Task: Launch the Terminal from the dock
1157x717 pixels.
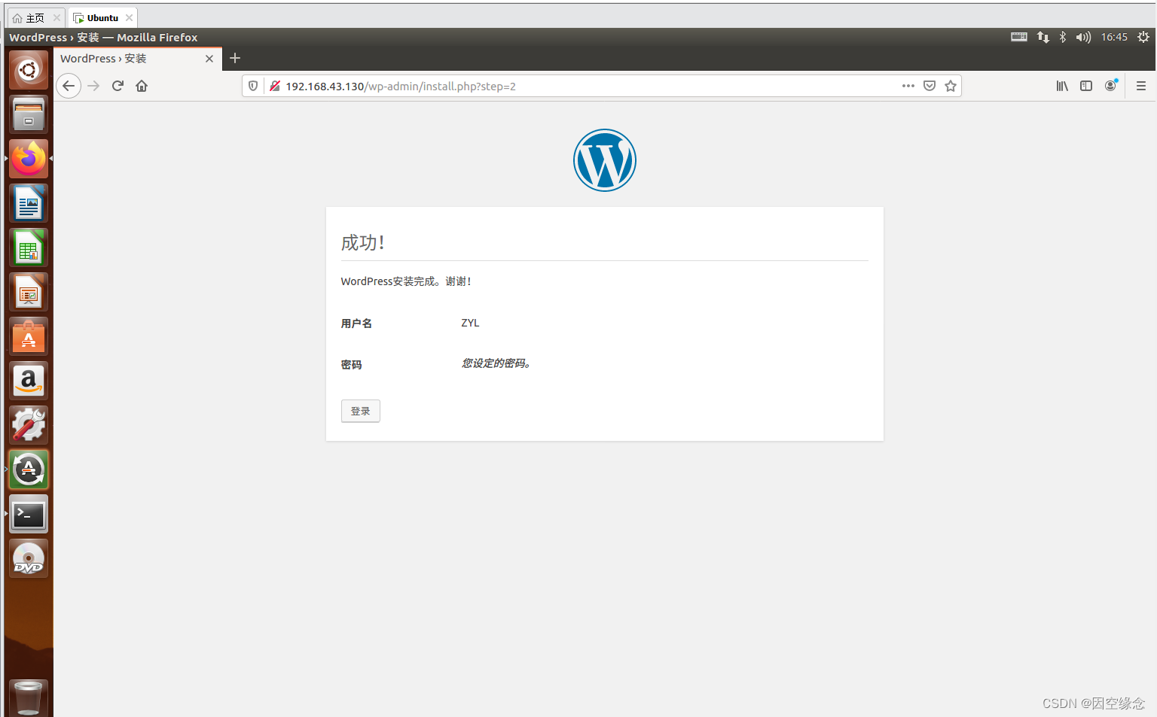Action: click(x=28, y=514)
